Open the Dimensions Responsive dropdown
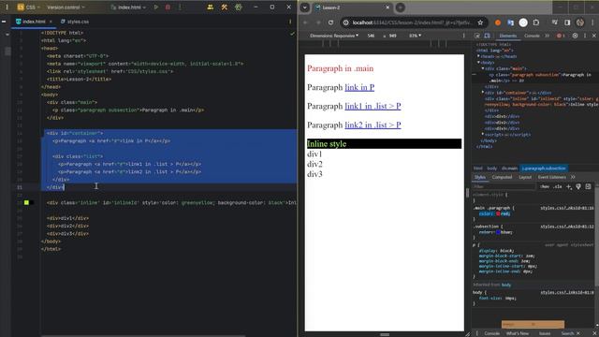The width and height of the screenshot is (599, 337). (334, 36)
